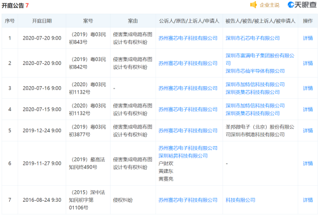Open 苏州赛芯电子科技有限公司 plaintiff in row 3

coord(188,88)
